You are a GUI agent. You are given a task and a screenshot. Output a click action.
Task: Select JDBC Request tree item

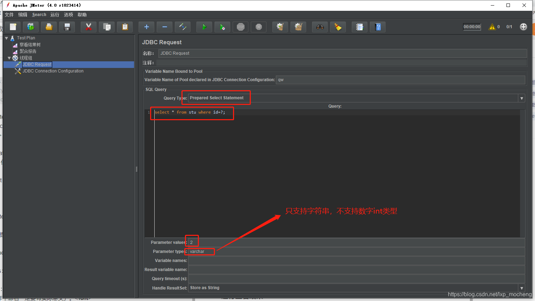[x=37, y=64]
